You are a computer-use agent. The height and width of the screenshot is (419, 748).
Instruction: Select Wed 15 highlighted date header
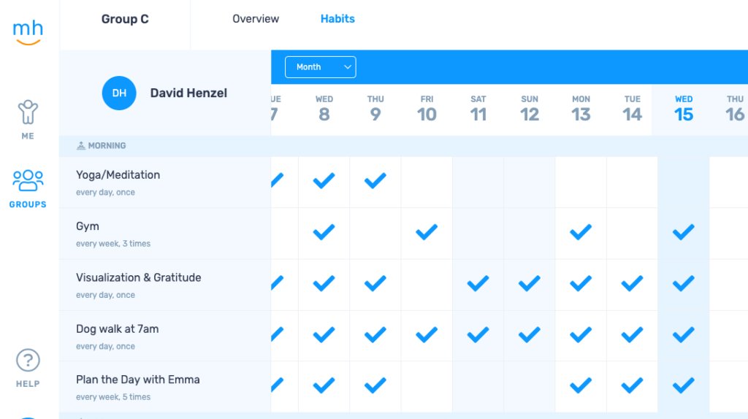pyautogui.click(x=684, y=109)
